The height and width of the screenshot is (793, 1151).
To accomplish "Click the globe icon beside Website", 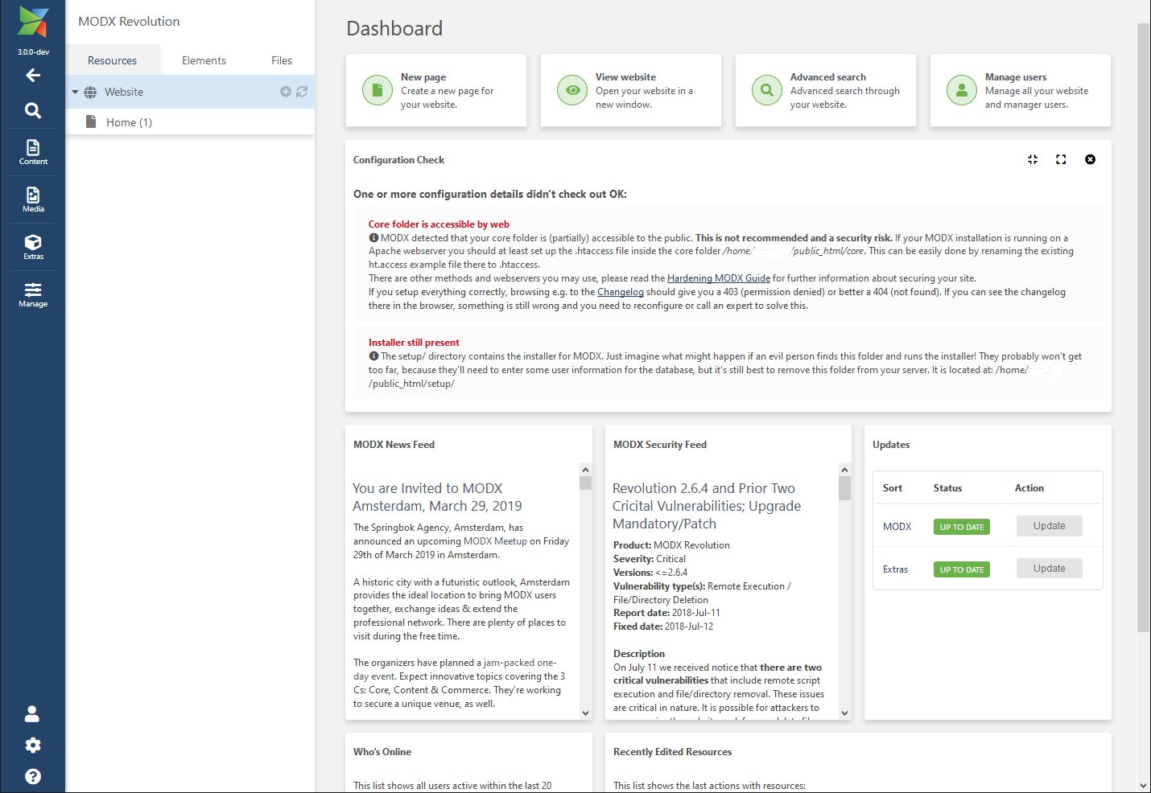I will pos(90,92).
